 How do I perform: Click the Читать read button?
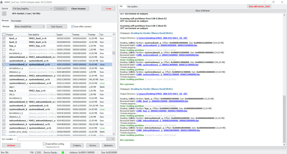tap(93, 145)
